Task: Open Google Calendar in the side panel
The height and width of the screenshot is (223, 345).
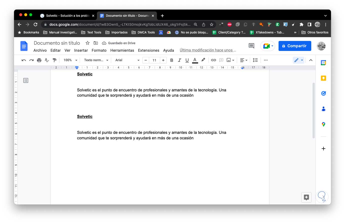Action: 324,63
